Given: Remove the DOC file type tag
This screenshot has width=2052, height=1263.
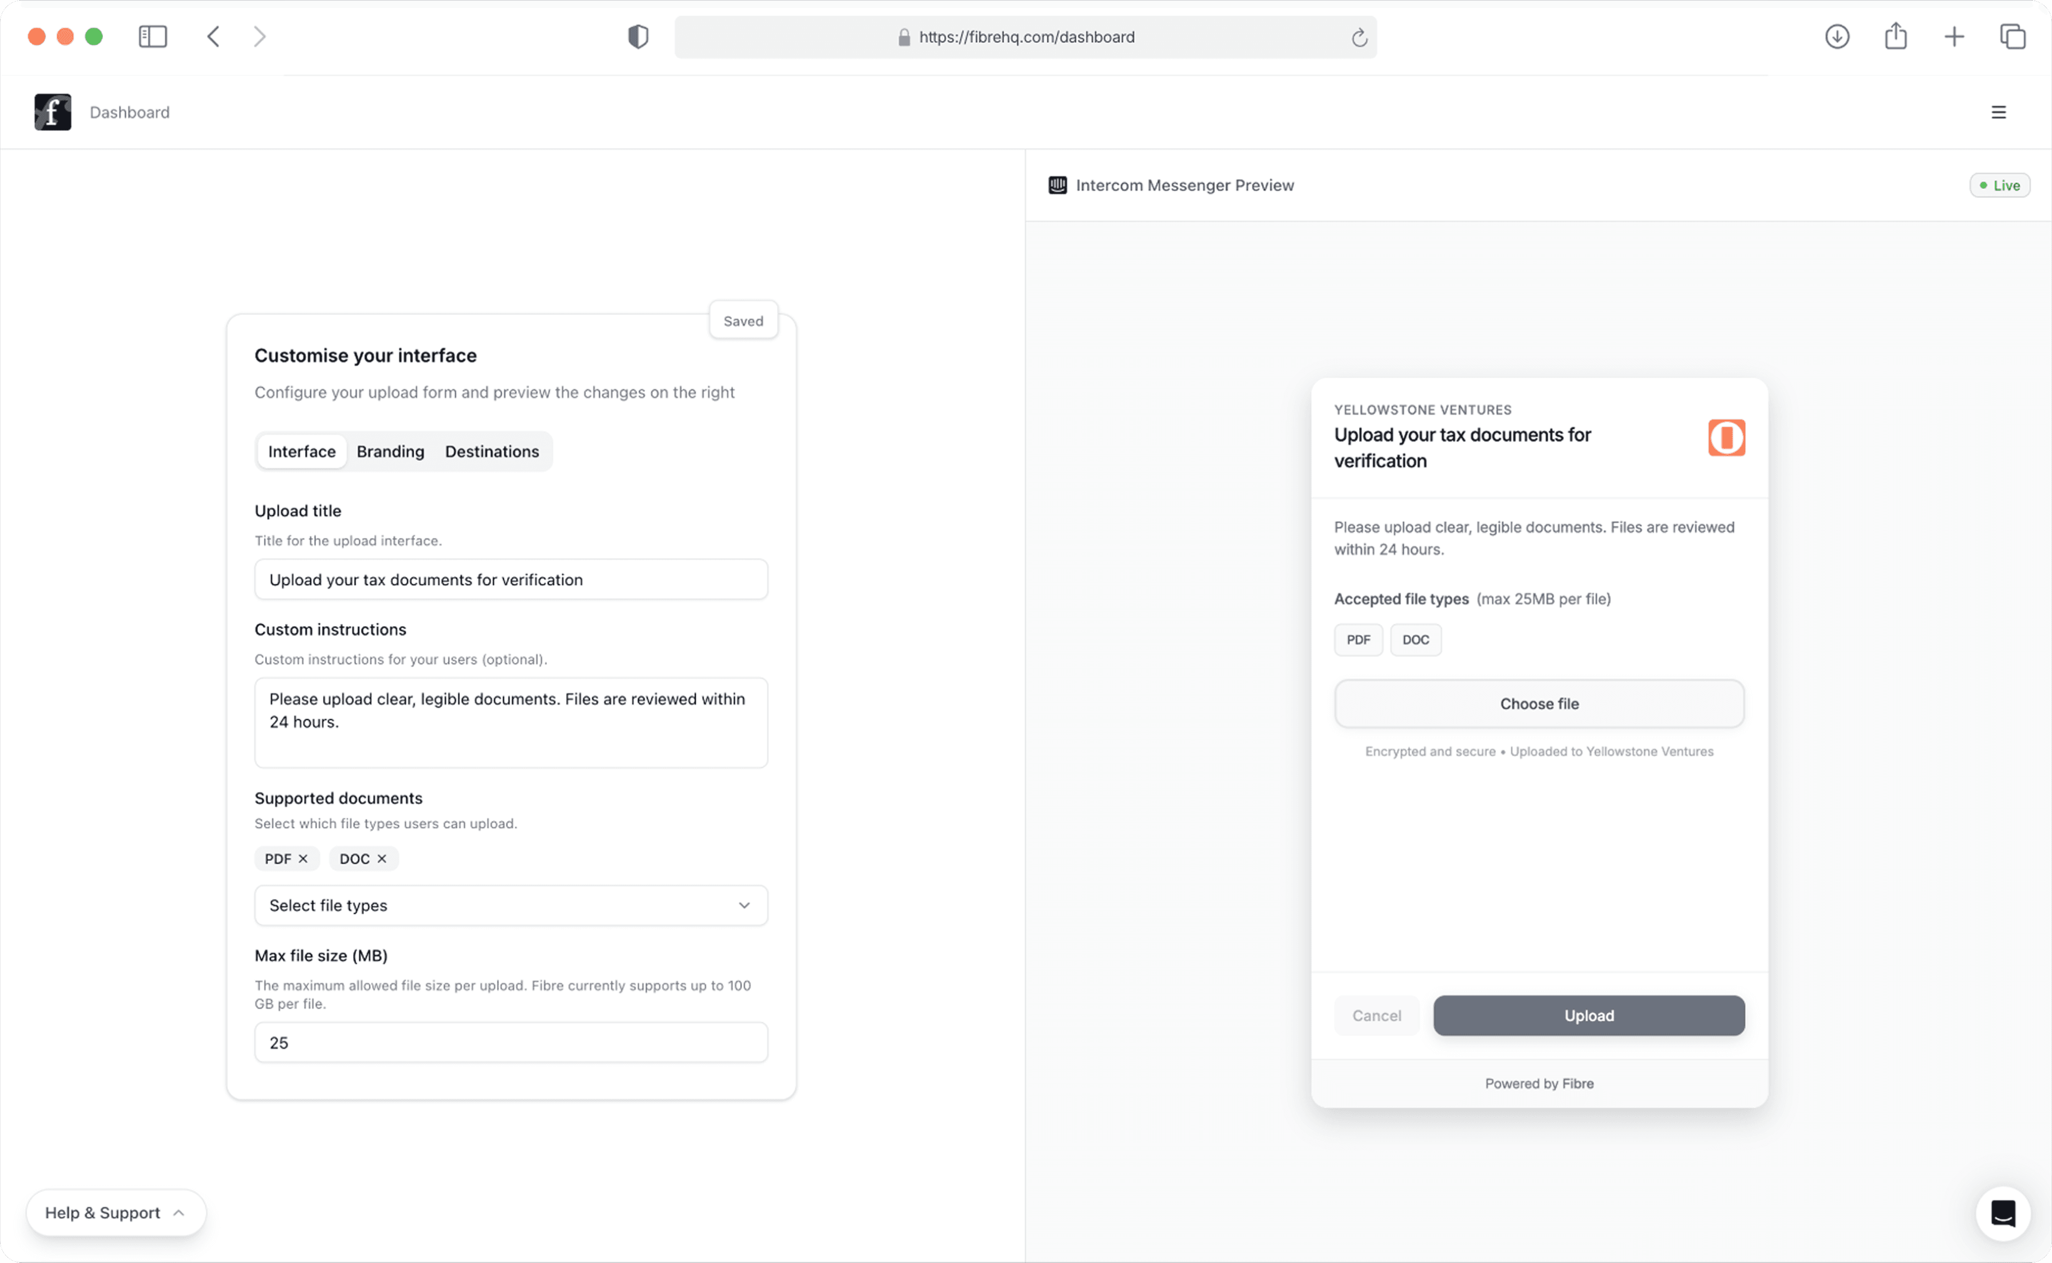Looking at the screenshot, I should point(382,859).
